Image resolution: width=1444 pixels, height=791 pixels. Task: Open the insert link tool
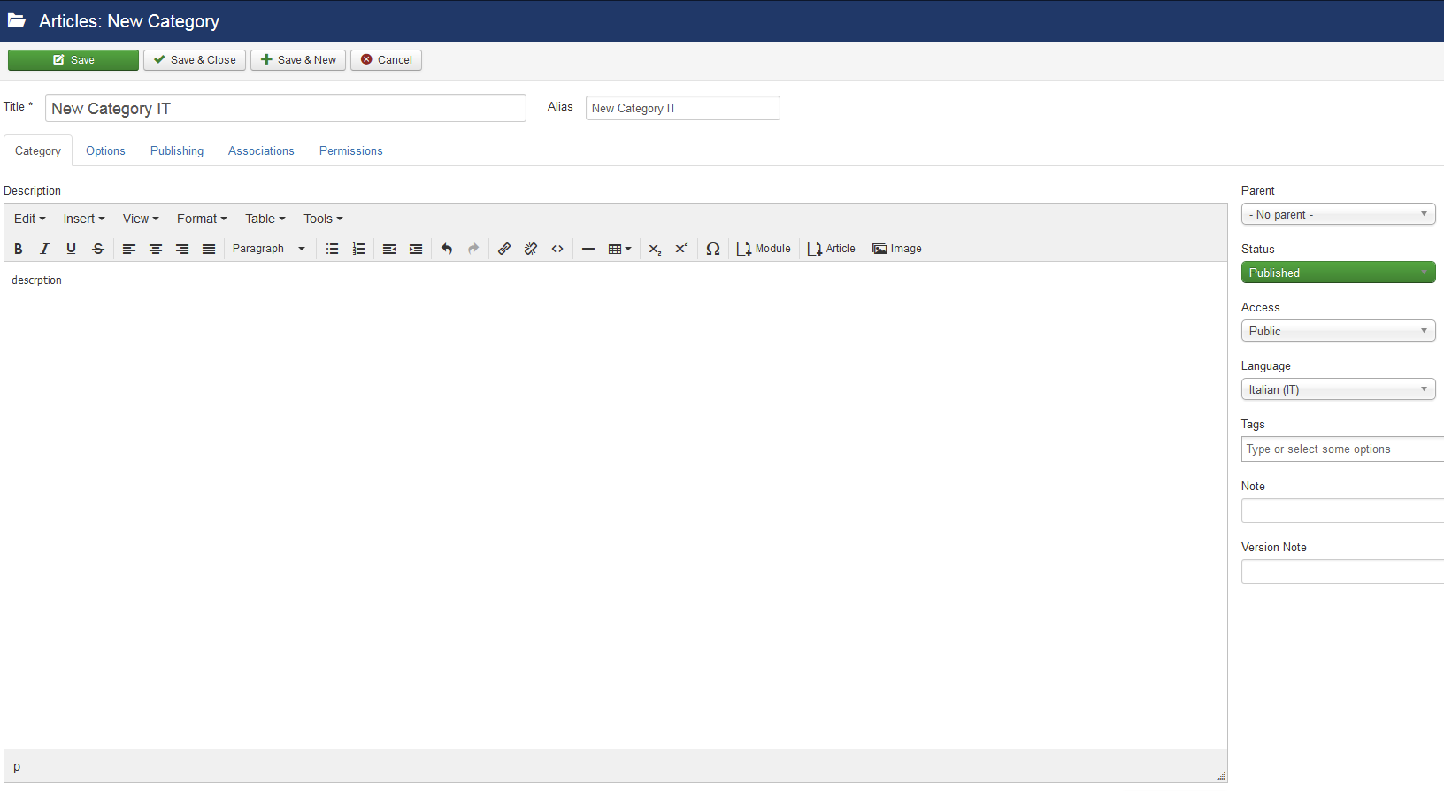504,249
